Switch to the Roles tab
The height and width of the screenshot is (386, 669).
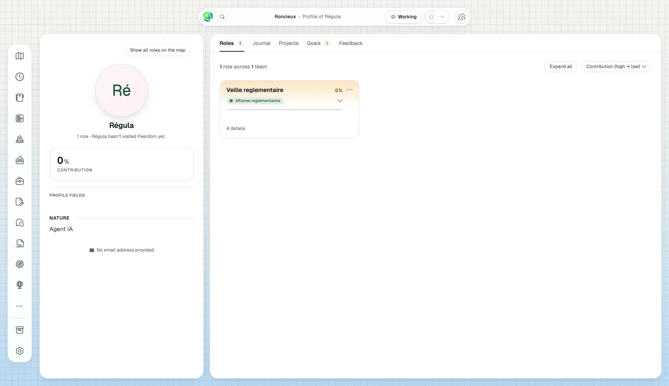coord(232,43)
